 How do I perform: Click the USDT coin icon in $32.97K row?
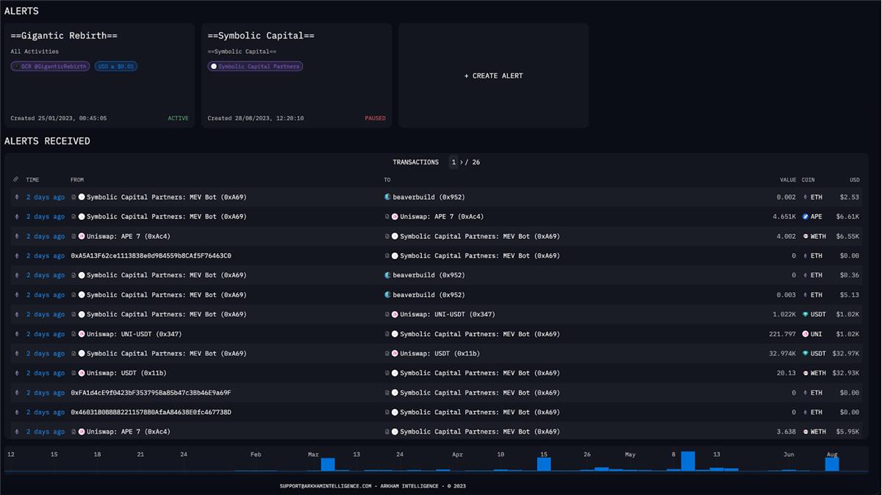click(806, 354)
